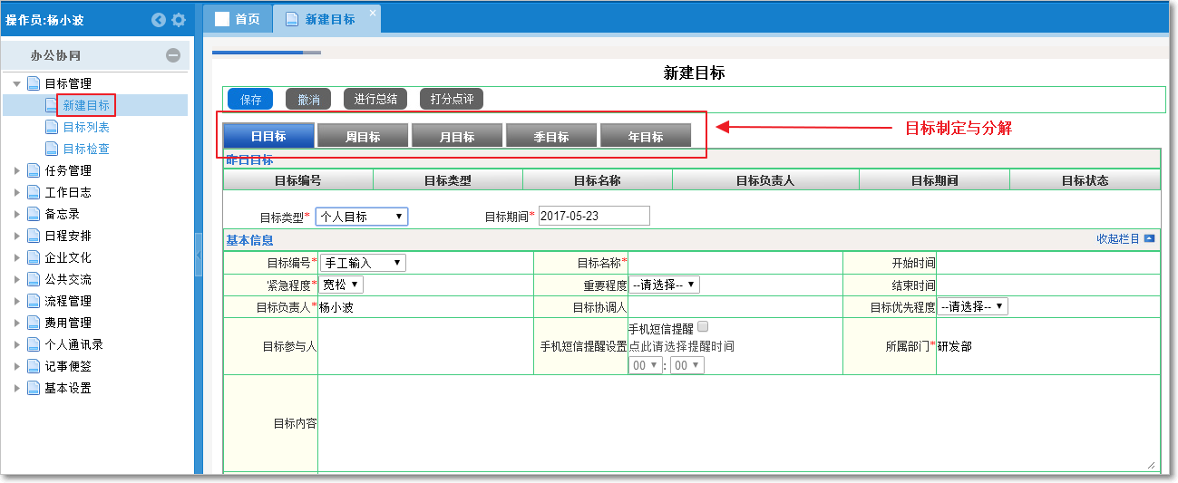
Task: Click the settings gear icon in sidebar header
Action: (x=179, y=19)
